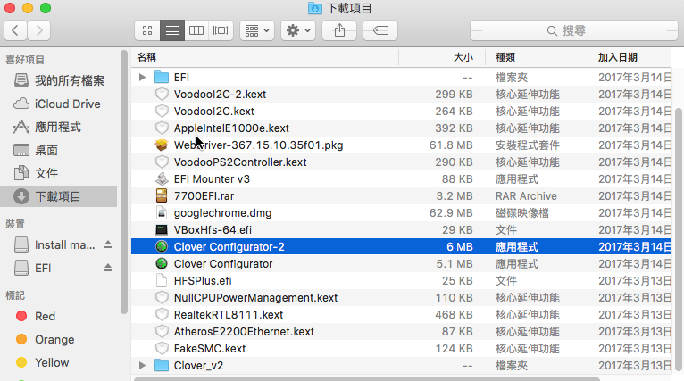Switch to list view
684x381 pixels.
pyautogui.click(x=171, y=30)
